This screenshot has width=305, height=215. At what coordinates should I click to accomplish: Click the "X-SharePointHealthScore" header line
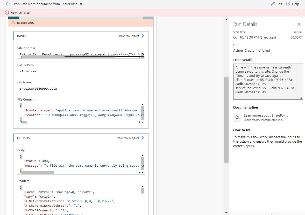[52, 206]
